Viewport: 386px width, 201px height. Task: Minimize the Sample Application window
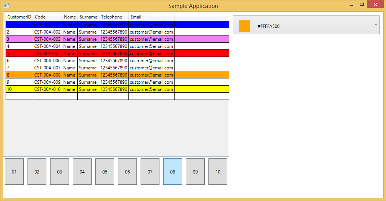pos(352,5)
